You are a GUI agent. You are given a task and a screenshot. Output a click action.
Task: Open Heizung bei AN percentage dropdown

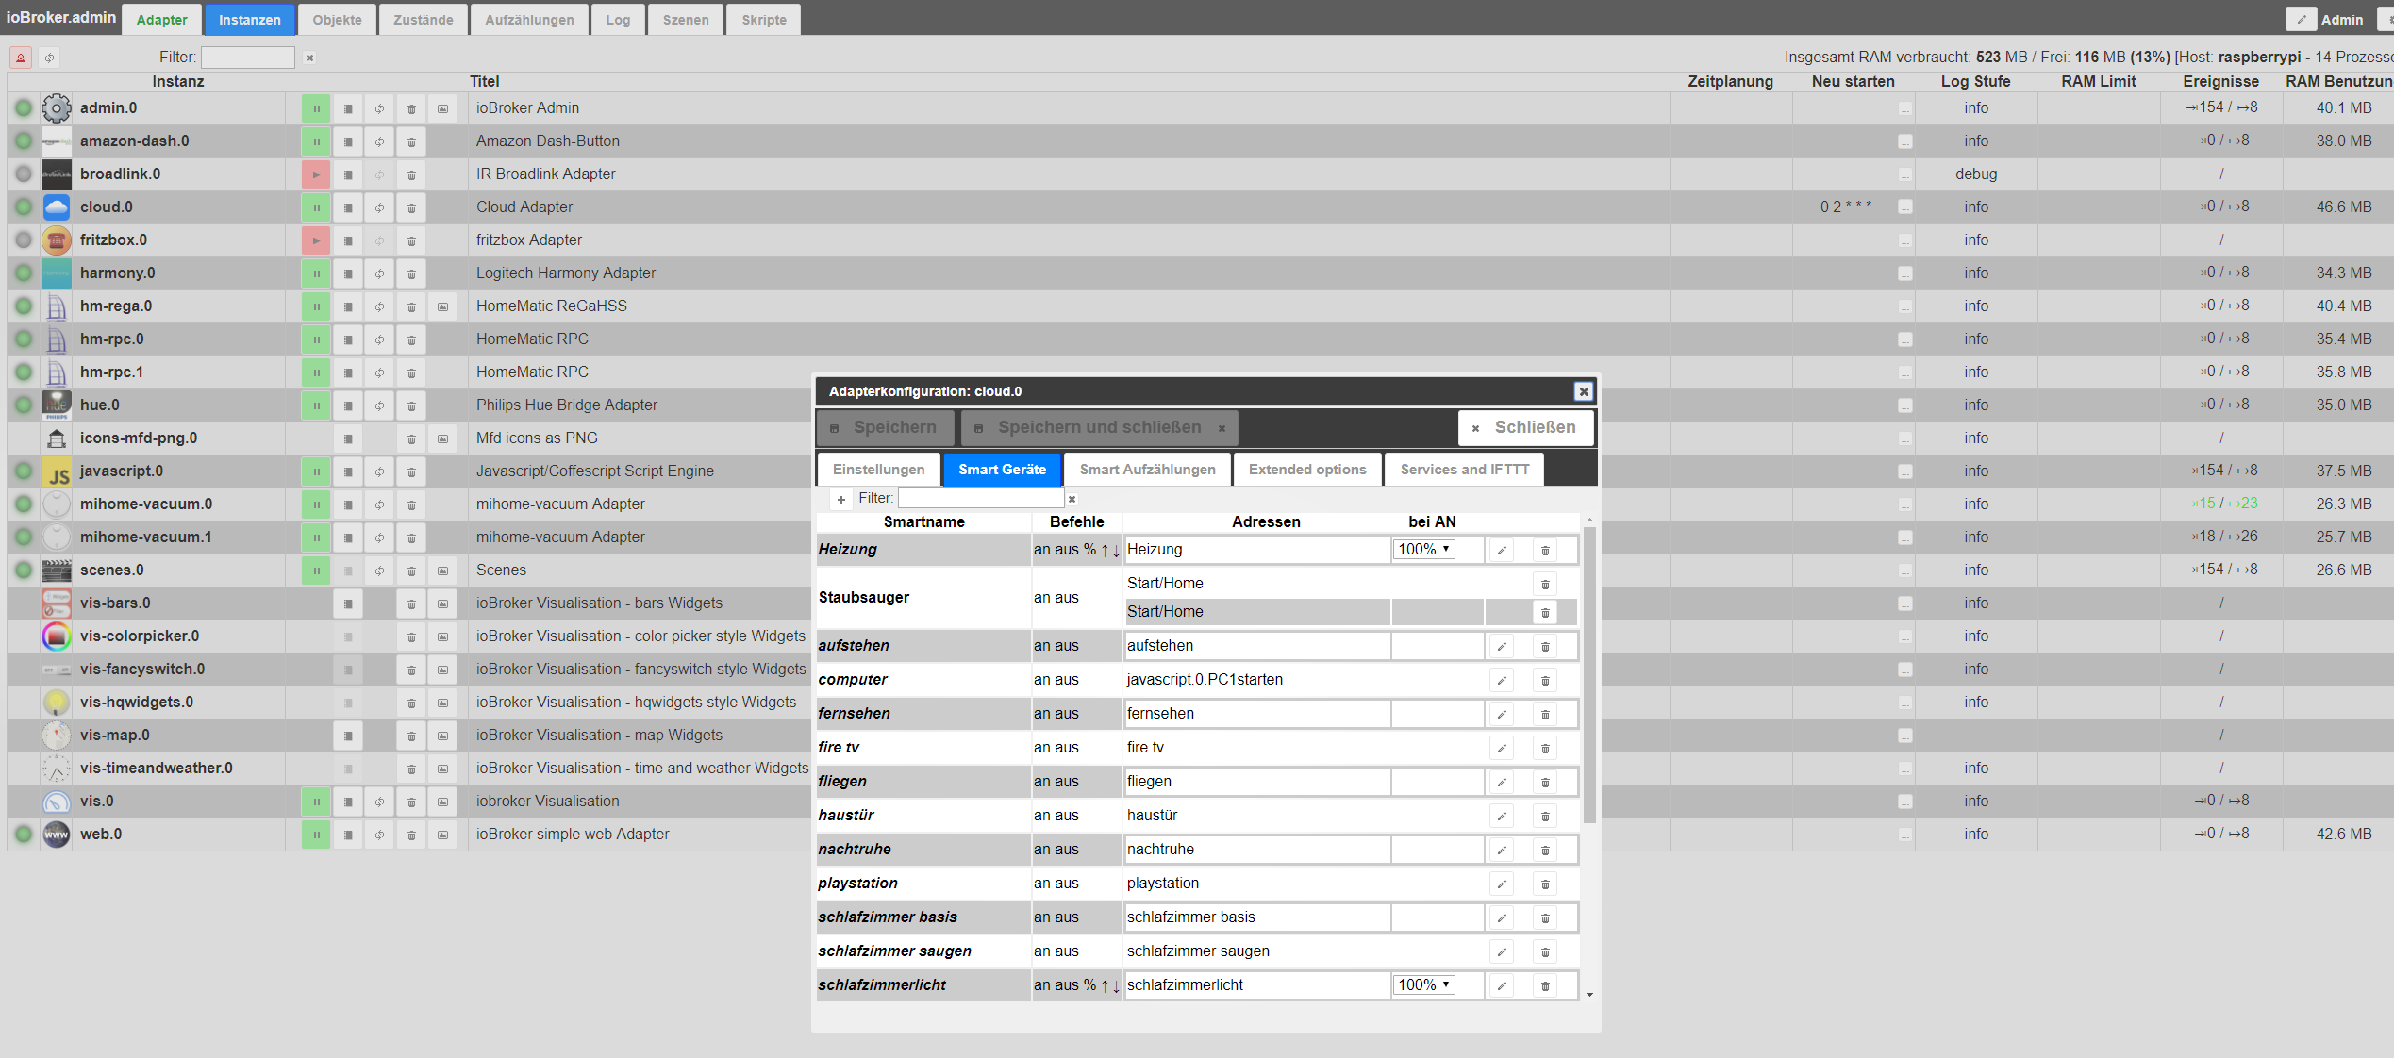(1423, 549)
